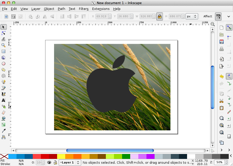
Task: Select the Rectangle tool
Action: point(4,51)
